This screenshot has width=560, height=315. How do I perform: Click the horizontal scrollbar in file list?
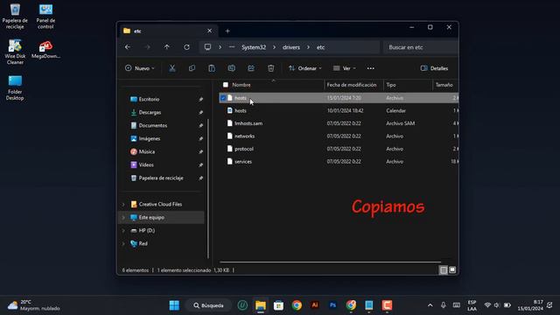[x=330, y=262]
